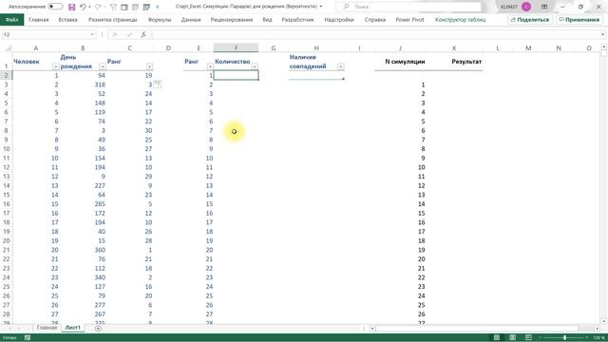Viewport: 608px width, 342px height.
Task: Select the column K header
Action: tap(454, 48)
